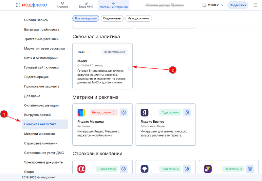Select Выгрузка врачей in sidebar
This screenshot has width=262, height=181.
point(37,115)
